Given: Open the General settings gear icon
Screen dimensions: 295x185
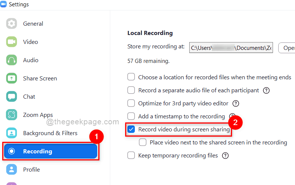Looking at the screenshot, I should point(12,23).
